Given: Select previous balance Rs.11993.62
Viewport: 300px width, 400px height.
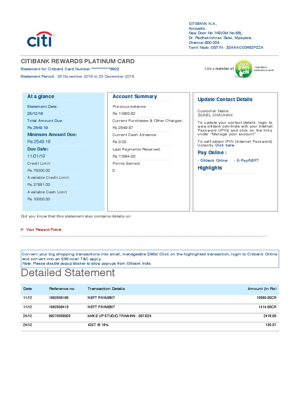Looking at the screenshot, I should point(124,114).
